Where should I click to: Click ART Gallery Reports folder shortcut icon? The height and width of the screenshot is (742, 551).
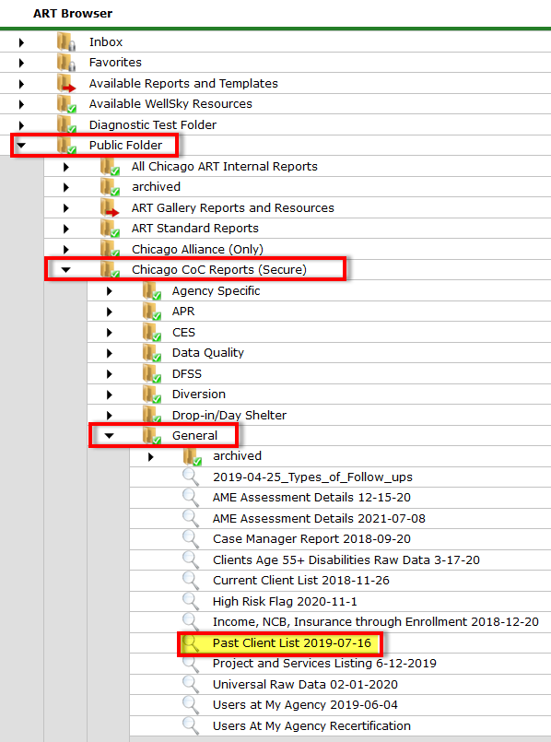[x=110, y=207]
